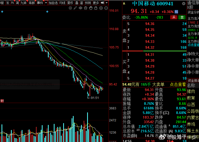Open the 资金排名 panel header
199x142 pixels.
pyautogui.click(x=193, y=81)
